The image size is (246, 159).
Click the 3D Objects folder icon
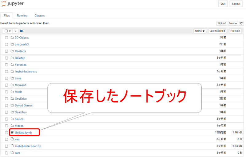12,37
